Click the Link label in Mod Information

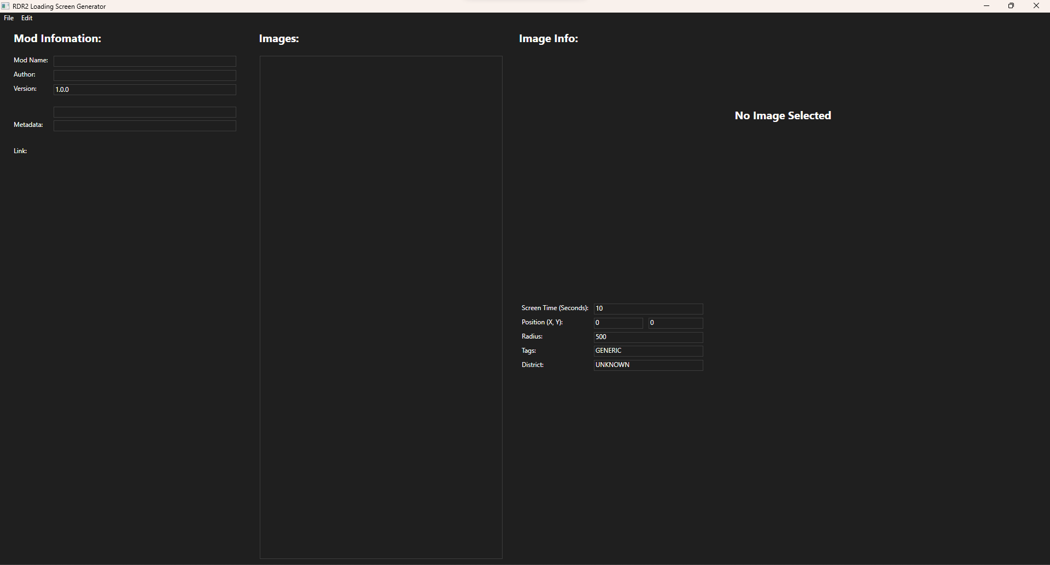pos(20,151)
